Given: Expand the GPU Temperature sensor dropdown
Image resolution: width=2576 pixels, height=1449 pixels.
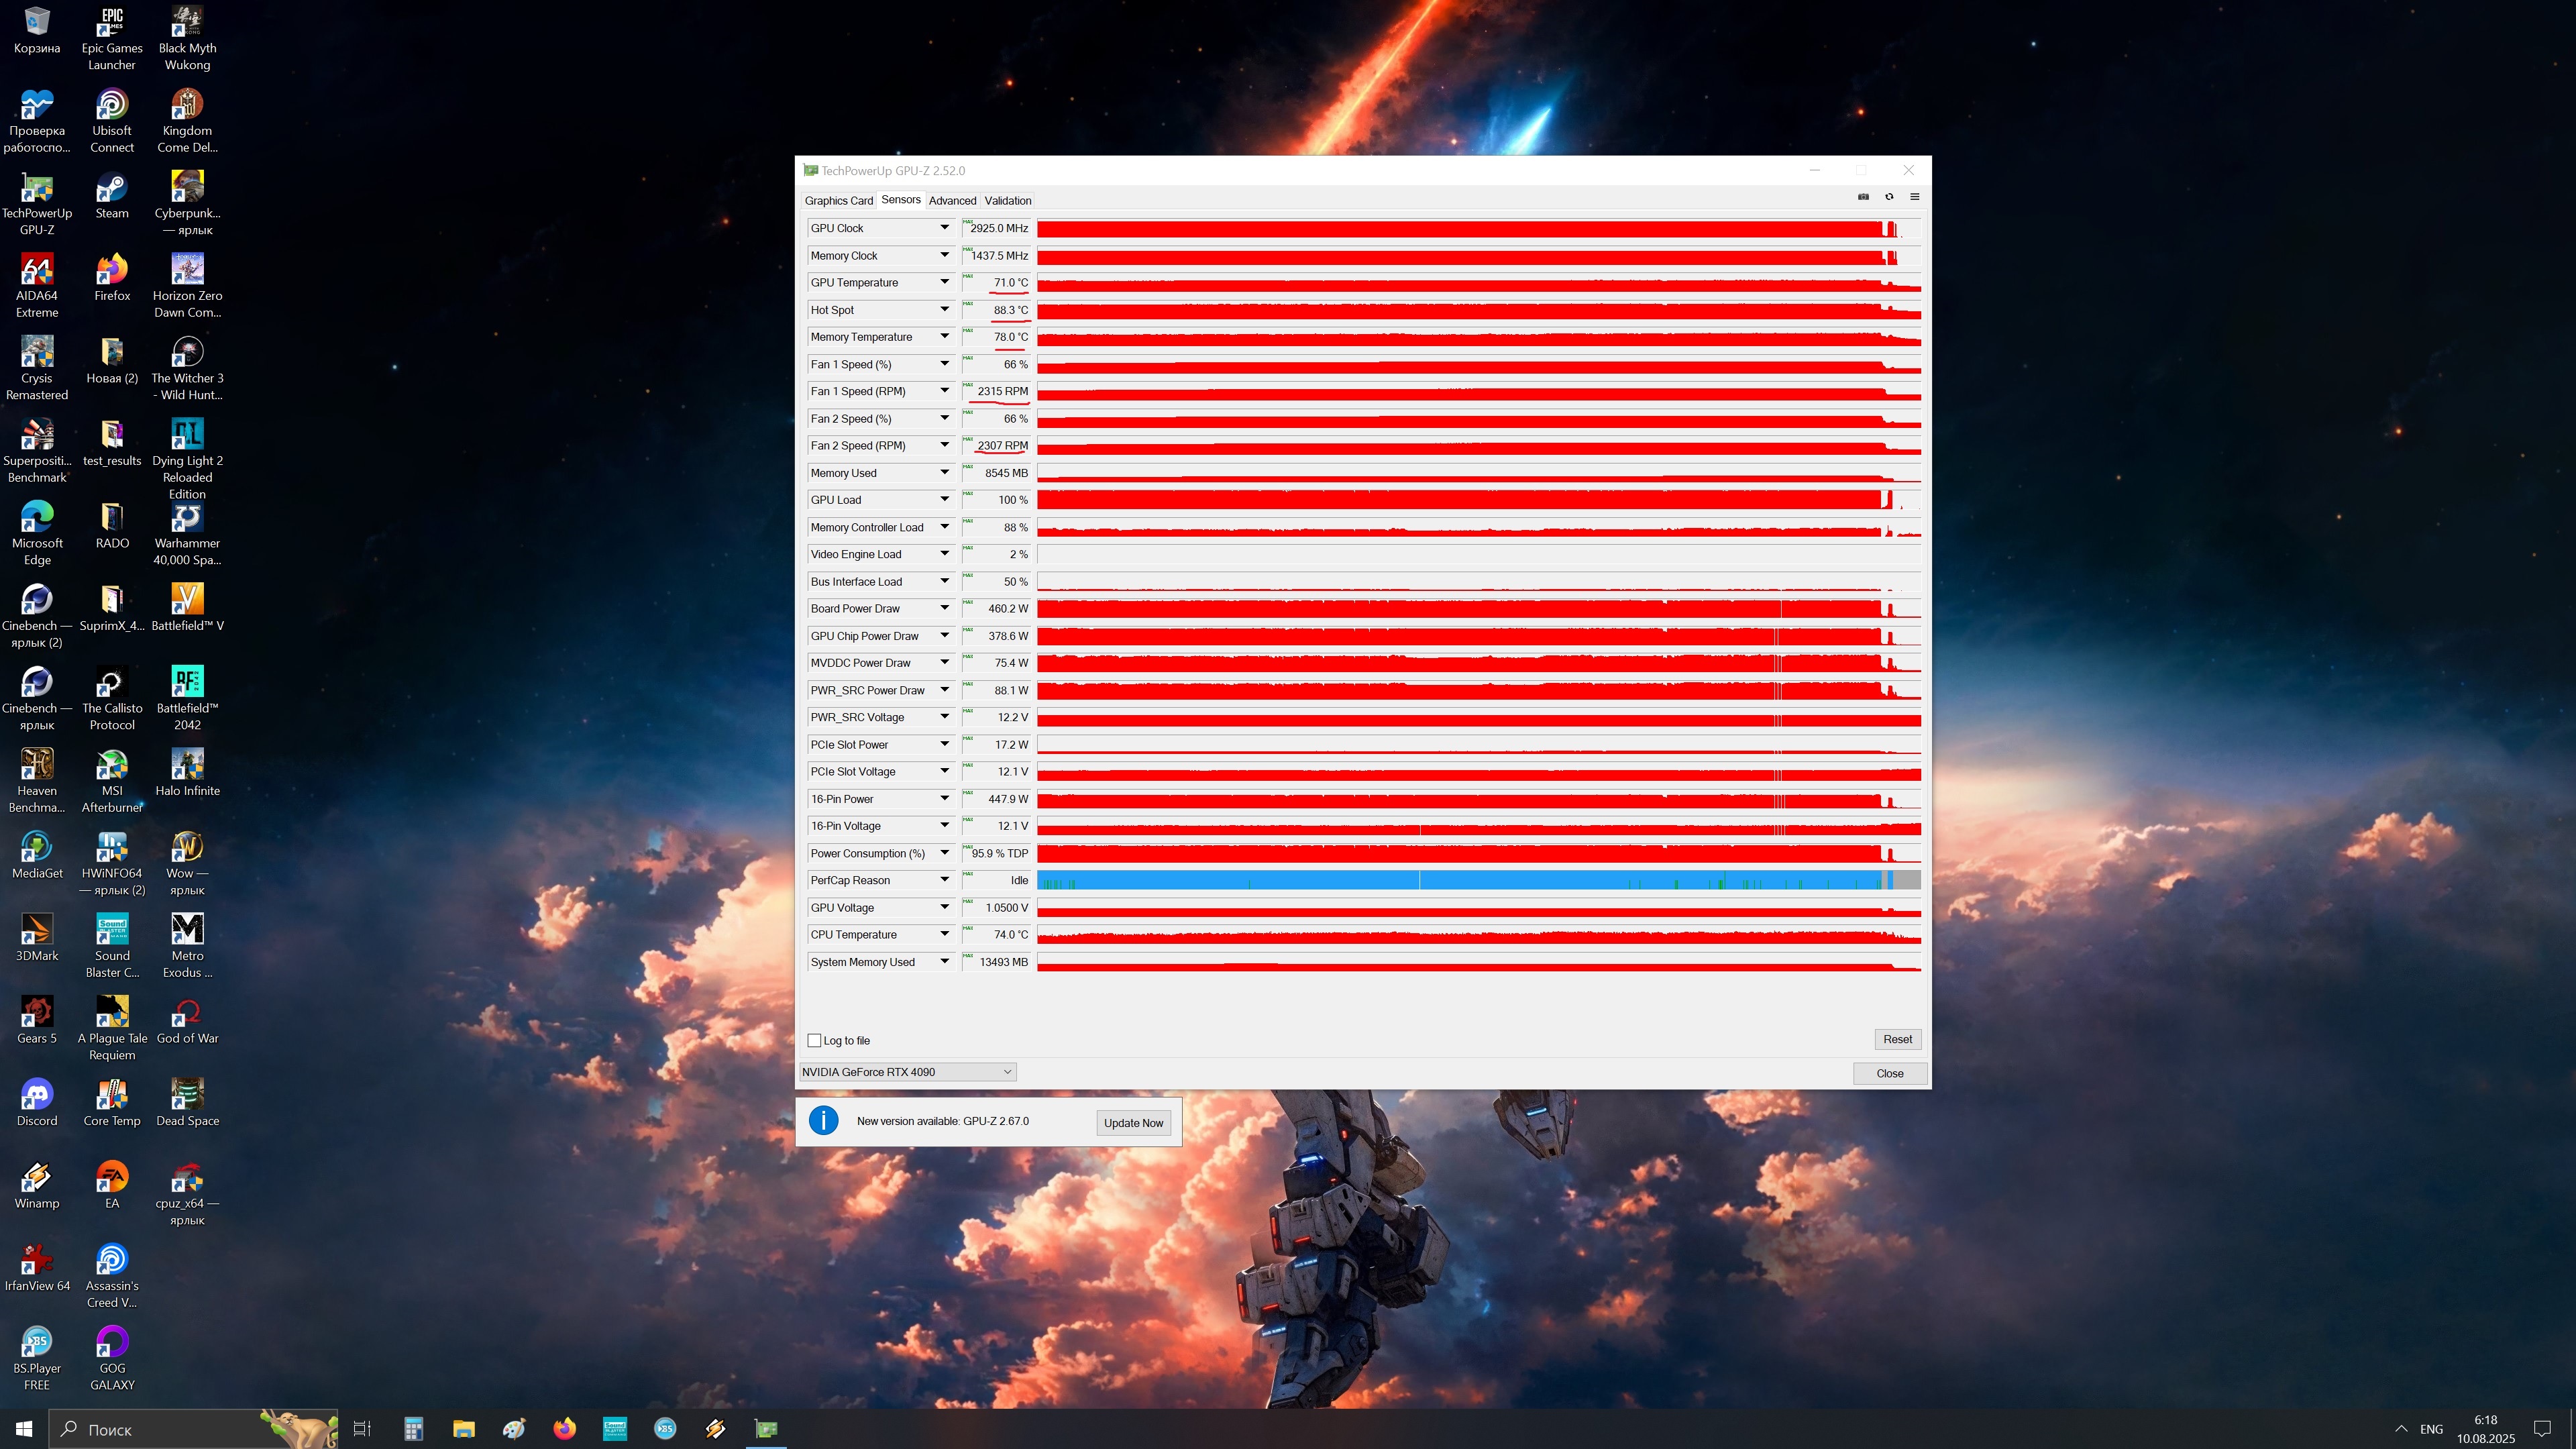Looking at the screenshot, I should [x=944, y=282].
